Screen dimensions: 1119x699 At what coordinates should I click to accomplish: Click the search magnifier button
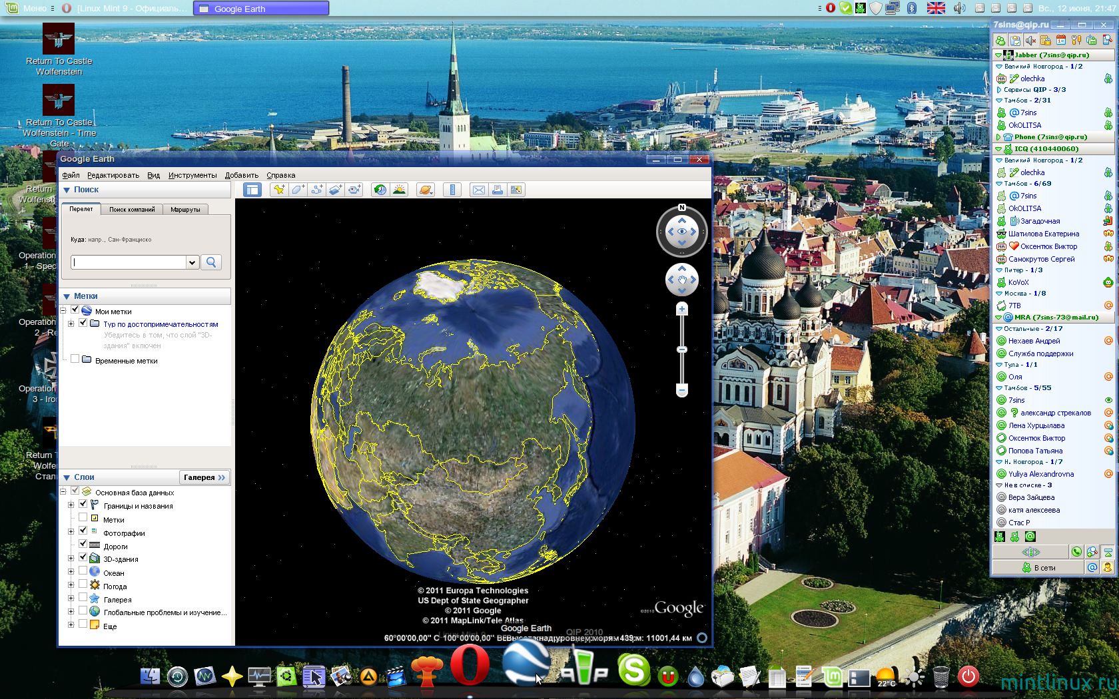(211, 262)
